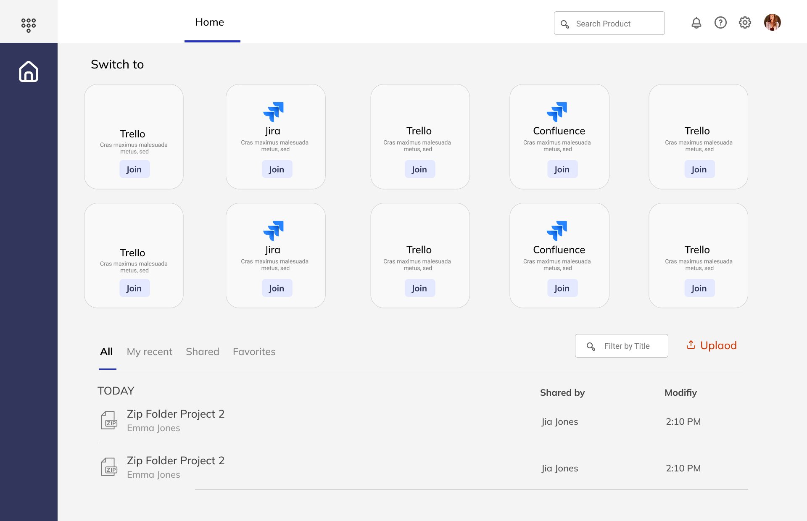Switch to the My recent tab
Screen dimensions: 807x521
click(x=150, y=352)
